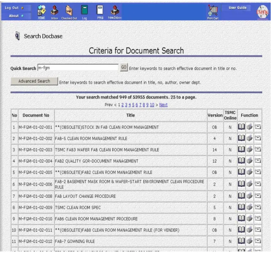Click the GO button for Quick Search

click(x=124, y=67)
